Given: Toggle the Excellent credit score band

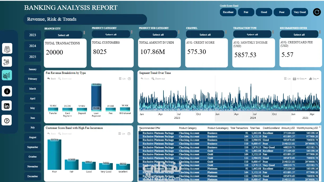Looking at the screenshot, I should pyautogui.click(x=228, y=12).
